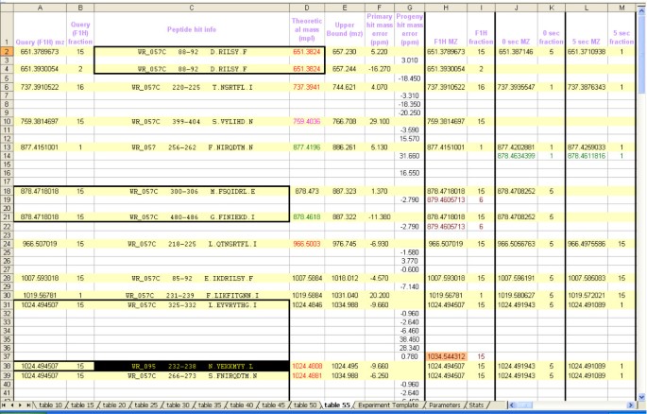Viewport: 647px width, 414px height.
Task: Click the previous-sheet navigation arrow
Action: pos(12,405)
